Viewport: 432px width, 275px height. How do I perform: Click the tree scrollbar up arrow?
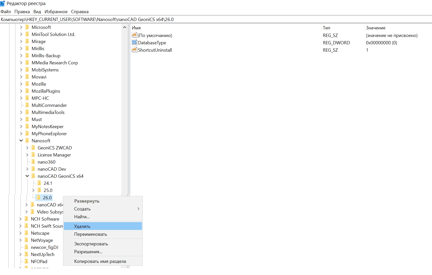[125, 27]
